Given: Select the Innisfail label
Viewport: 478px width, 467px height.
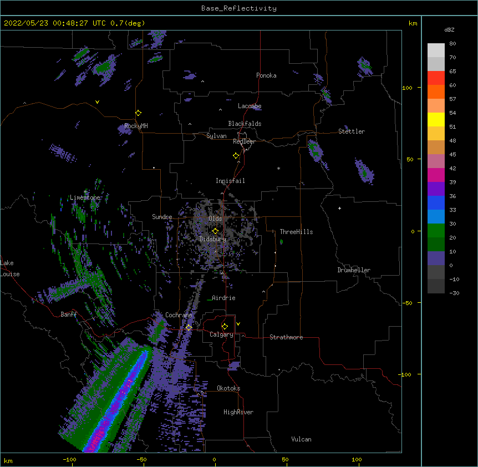Looking at the screenshot, I should (230, 181).
